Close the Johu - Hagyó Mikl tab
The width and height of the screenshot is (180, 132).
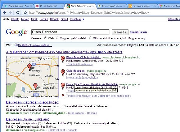click(124, 6)
